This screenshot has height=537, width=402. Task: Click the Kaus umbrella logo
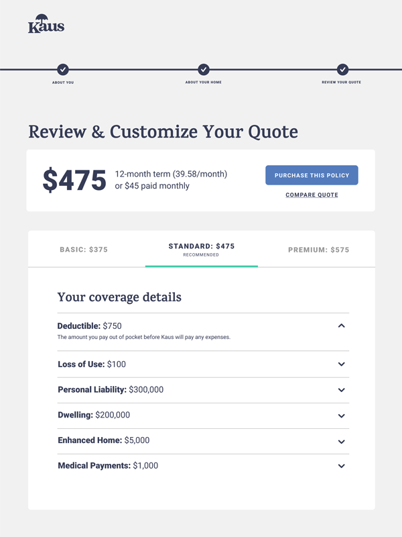46,23
